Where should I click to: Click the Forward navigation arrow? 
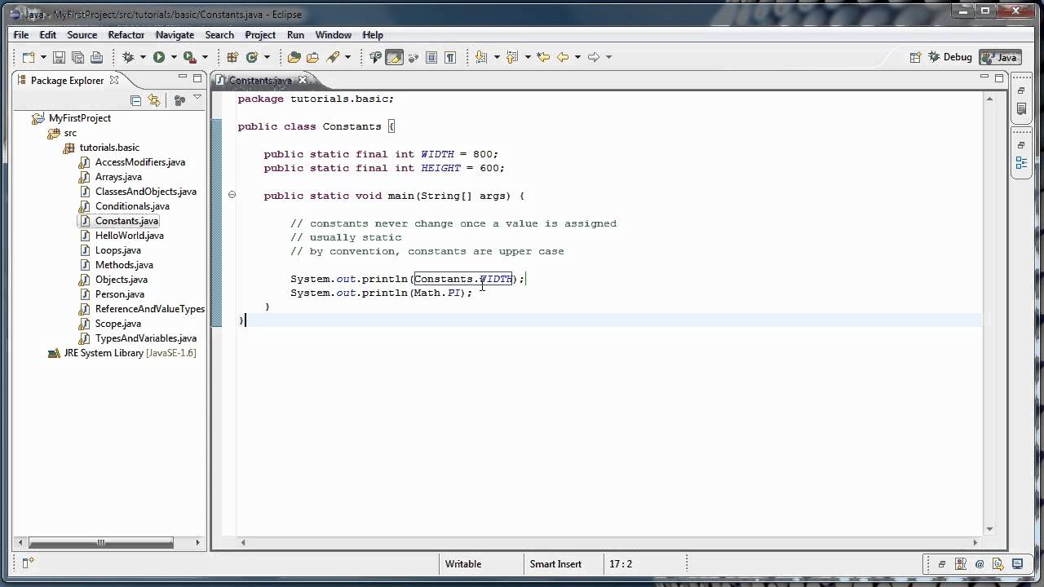point(594,57)
